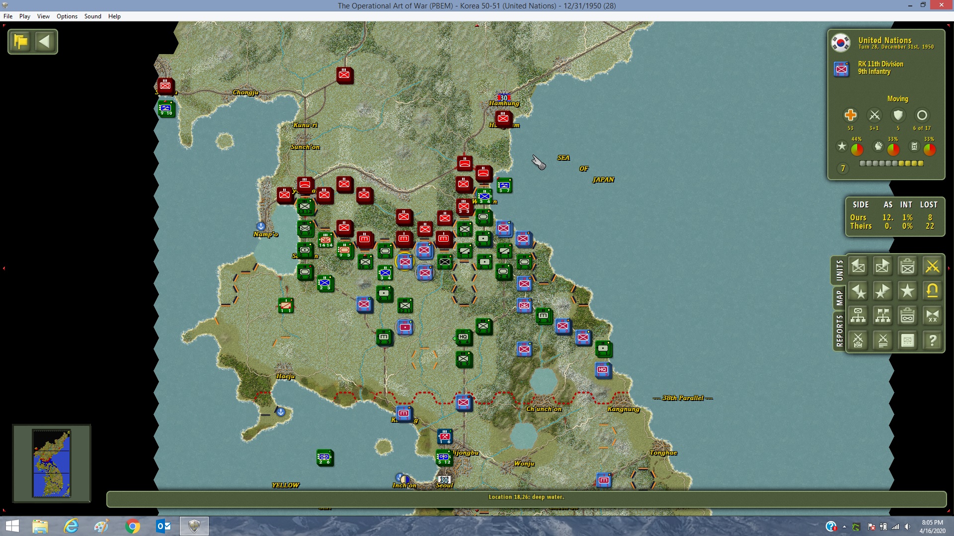This screenshot has width=954, height=536.
Task: Click the 'Moving' status text
Action: point(897,99)
